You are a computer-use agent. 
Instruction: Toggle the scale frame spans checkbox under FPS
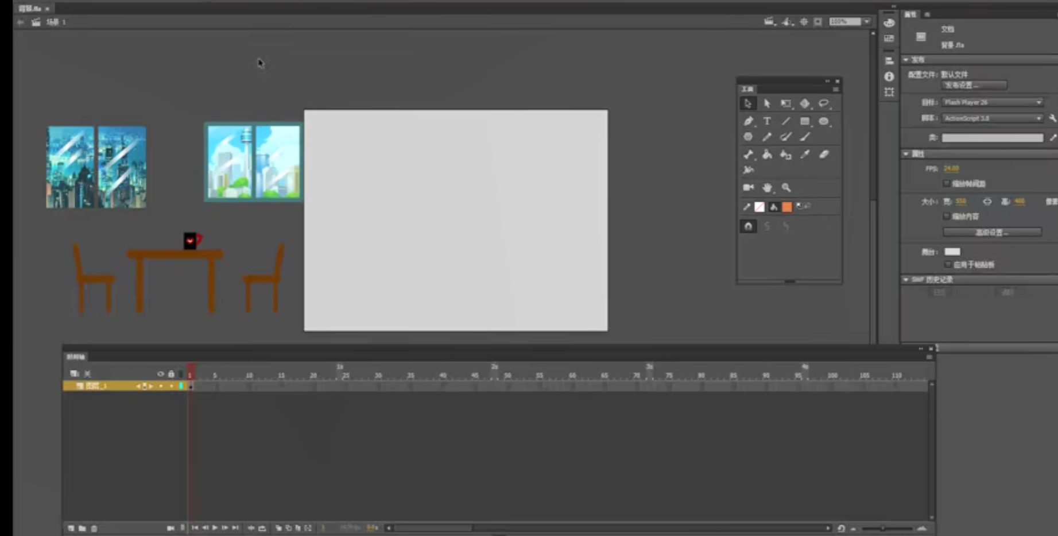pos(947,184)
